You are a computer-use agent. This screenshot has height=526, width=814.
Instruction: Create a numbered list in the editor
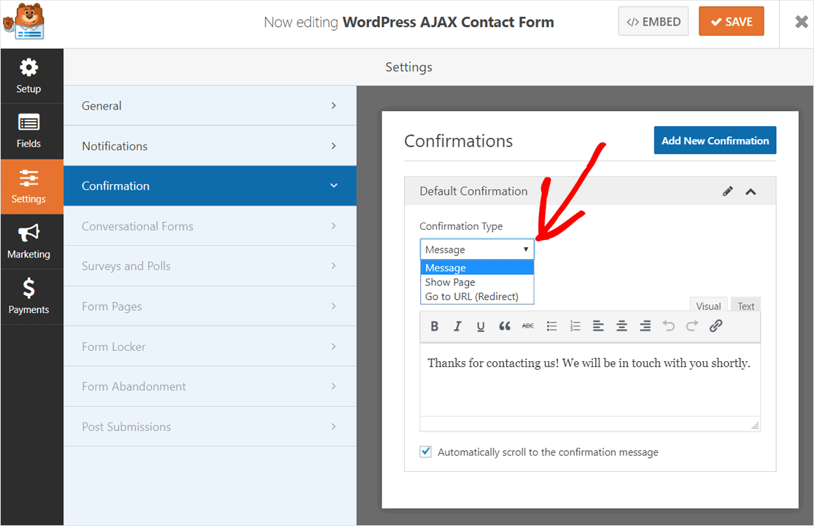(x=575, y=326)
